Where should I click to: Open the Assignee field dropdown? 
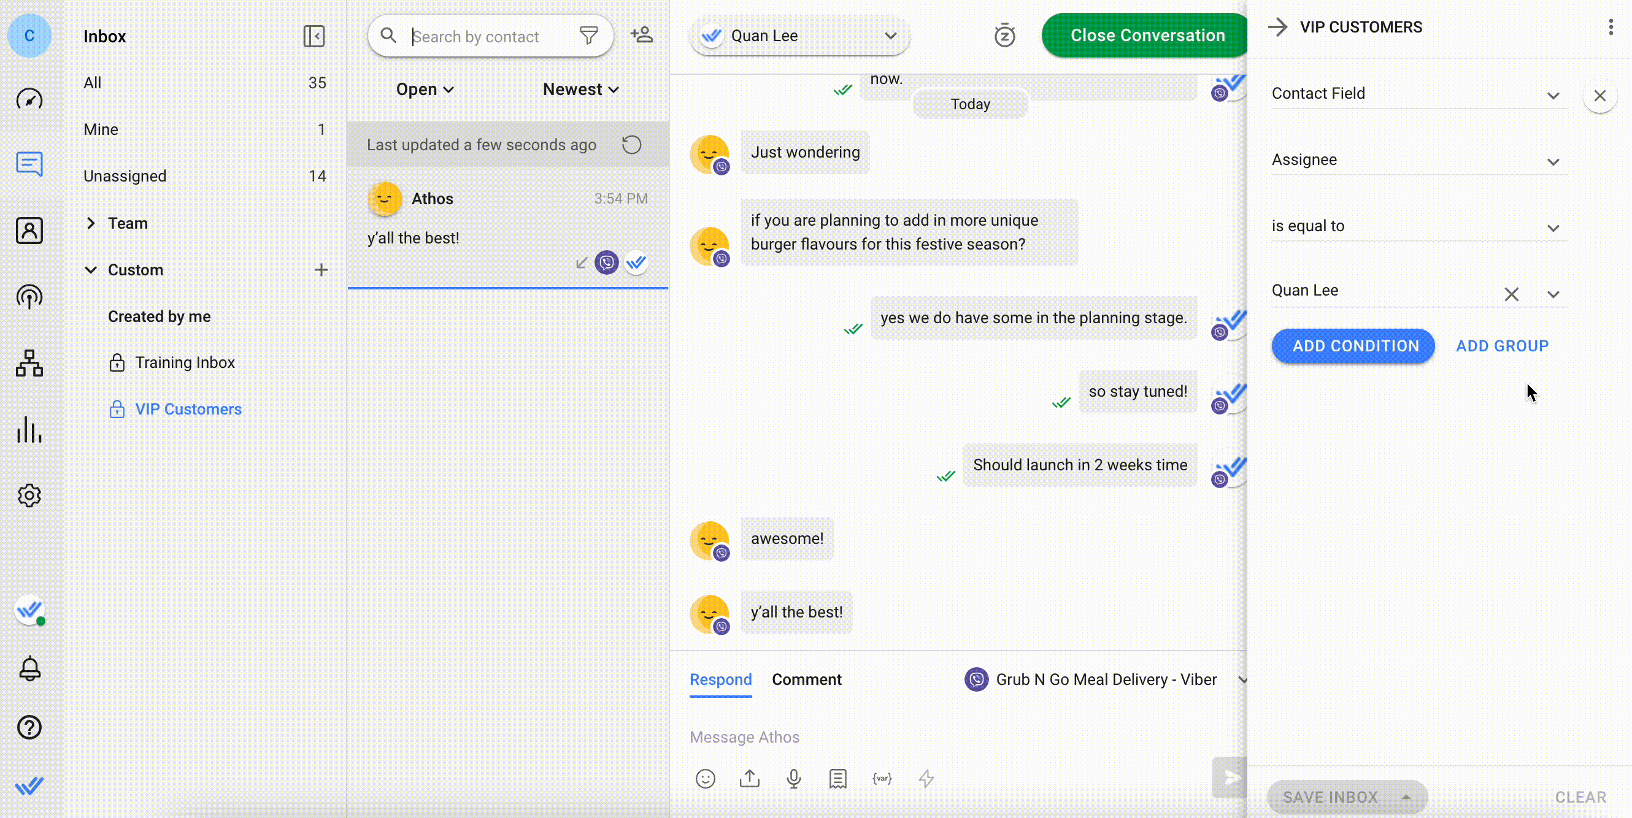pos(1418,159)
